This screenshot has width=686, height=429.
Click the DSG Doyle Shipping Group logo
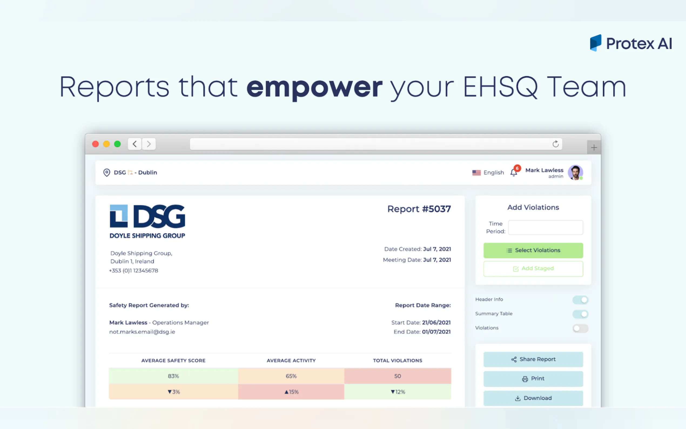click(147, 221)
